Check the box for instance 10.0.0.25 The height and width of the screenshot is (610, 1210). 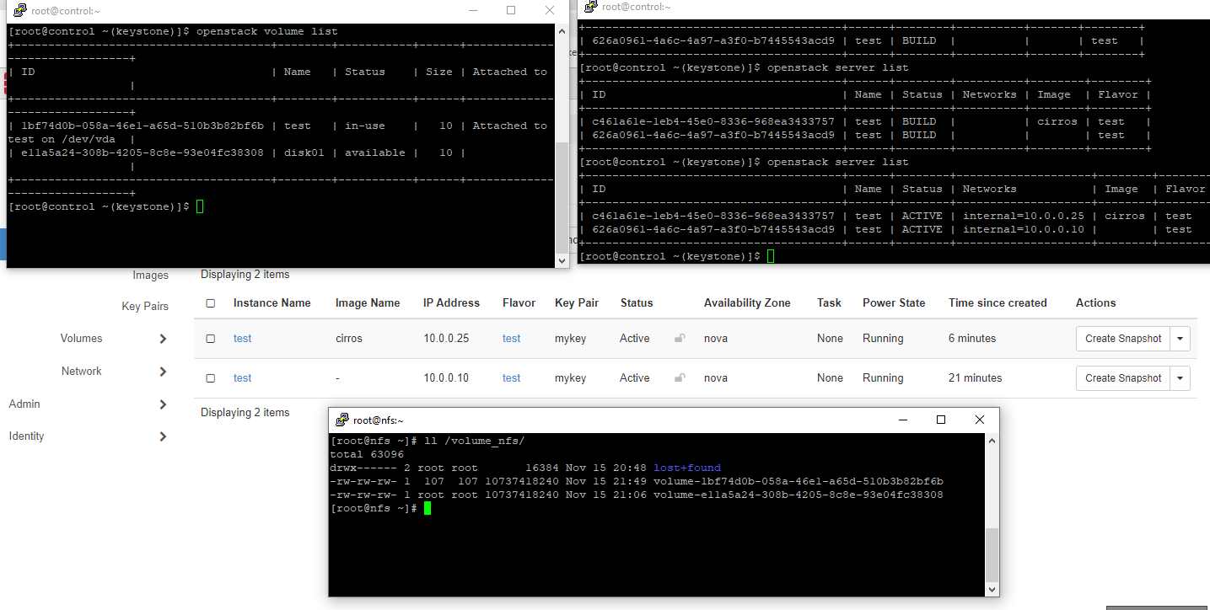(x=211, y=339)
